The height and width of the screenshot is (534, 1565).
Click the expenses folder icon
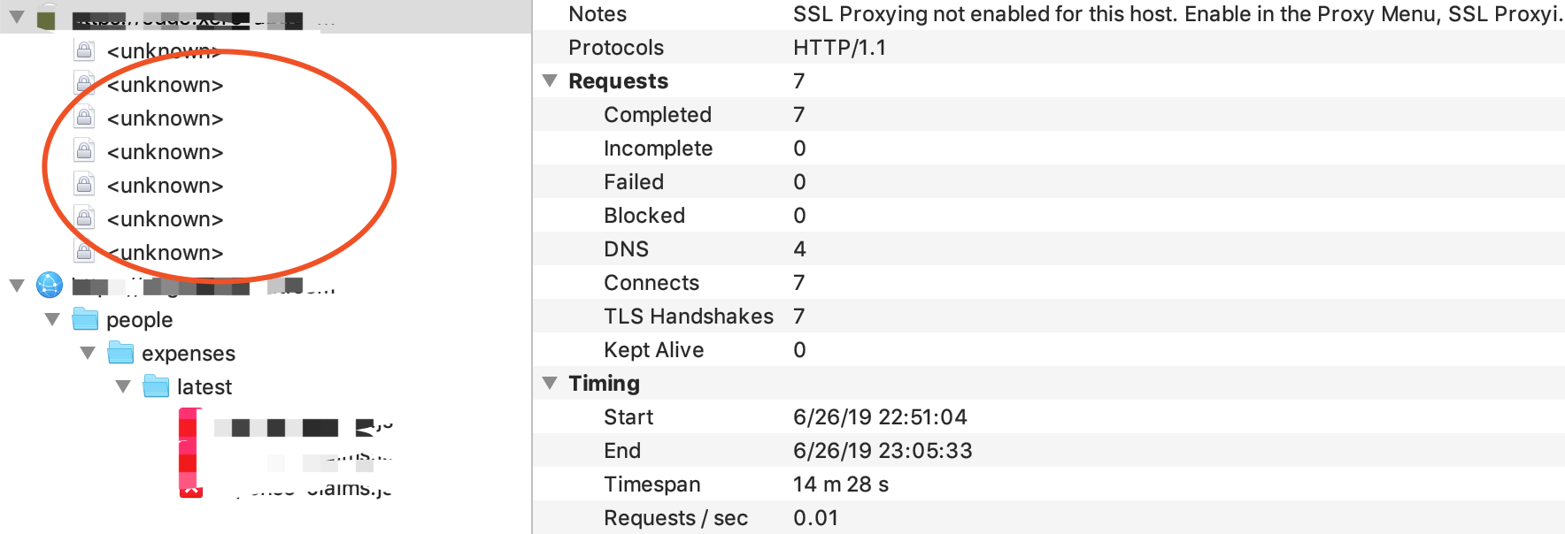[120, 353]
